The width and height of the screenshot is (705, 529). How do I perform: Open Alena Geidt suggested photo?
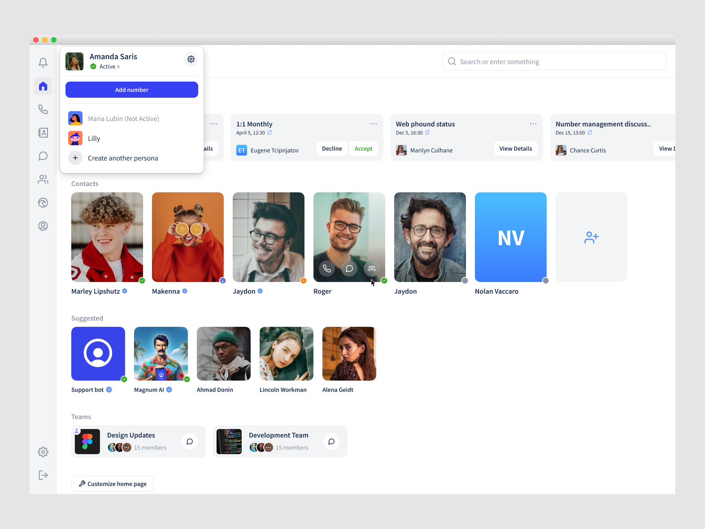(349, 354)
